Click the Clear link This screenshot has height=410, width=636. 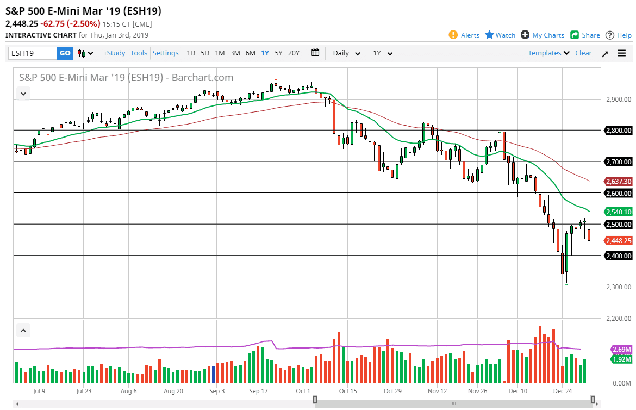click(x=583, y=53)
